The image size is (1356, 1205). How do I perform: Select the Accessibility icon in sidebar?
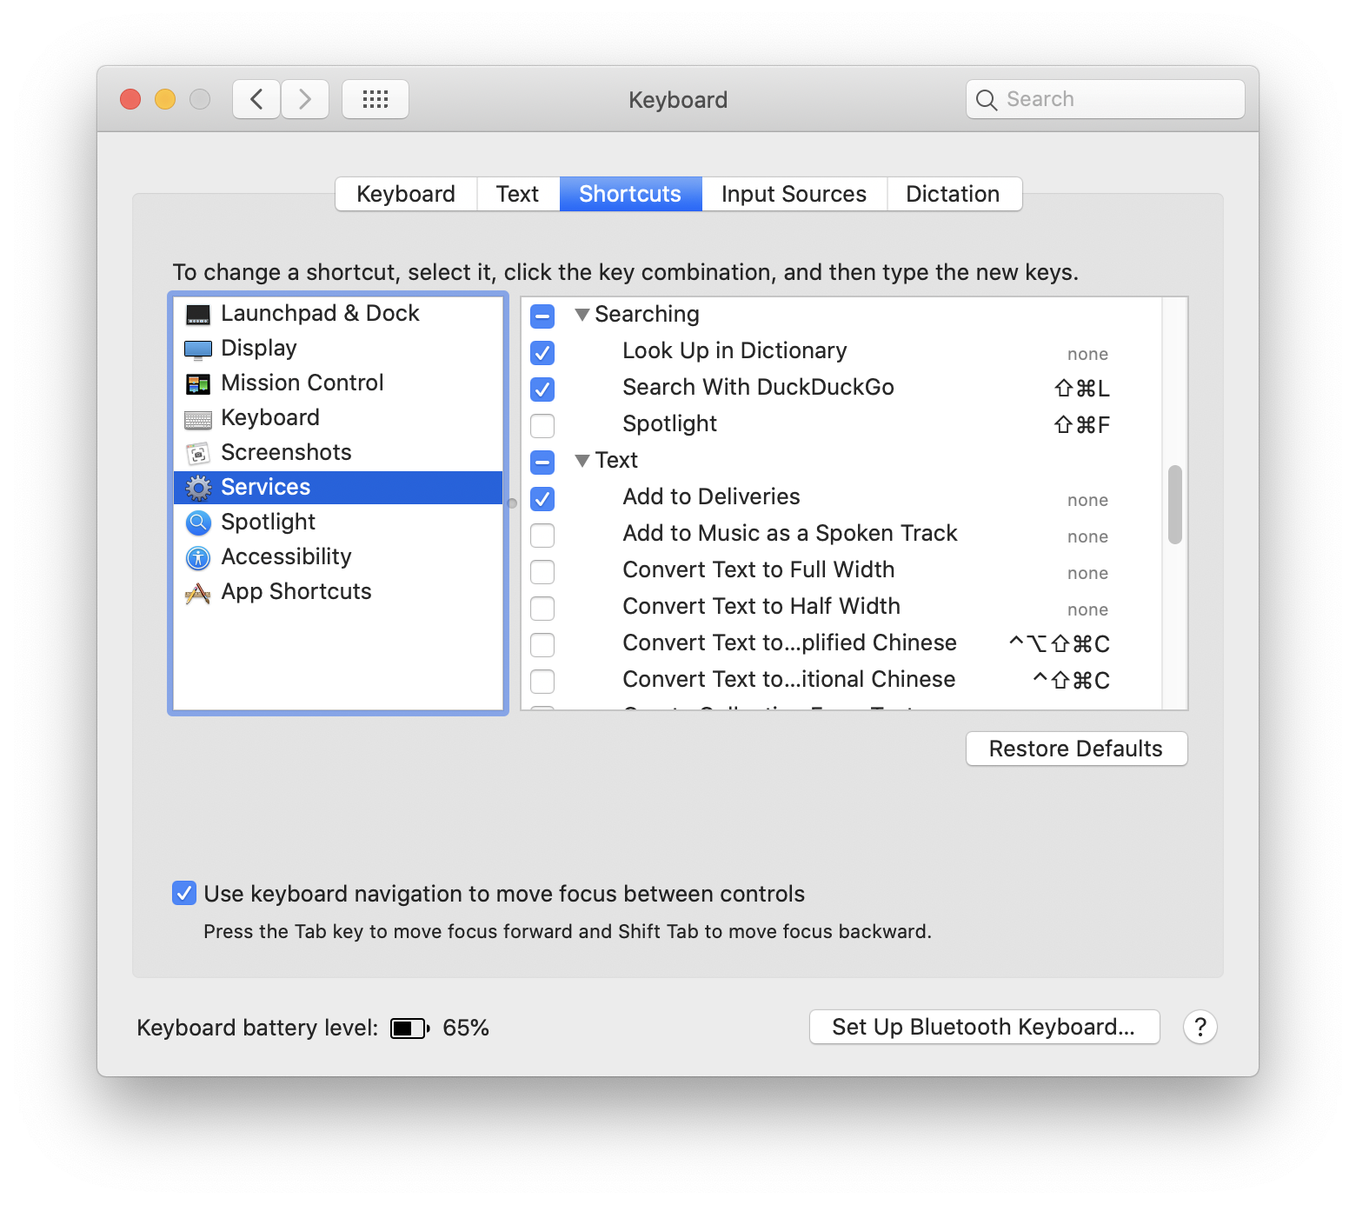pos(198,558)
